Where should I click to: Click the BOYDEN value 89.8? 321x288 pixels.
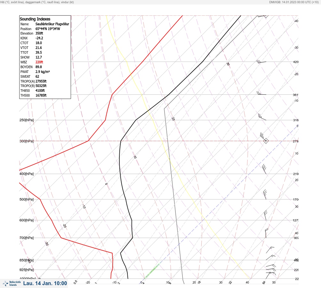point(39,67)
